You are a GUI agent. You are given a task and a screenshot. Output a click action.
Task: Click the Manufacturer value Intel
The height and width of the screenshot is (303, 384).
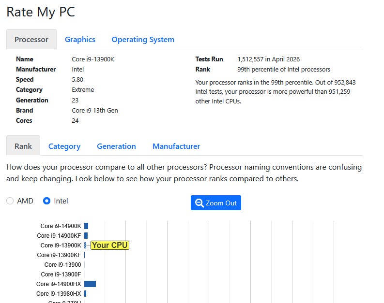pos(77,70)
